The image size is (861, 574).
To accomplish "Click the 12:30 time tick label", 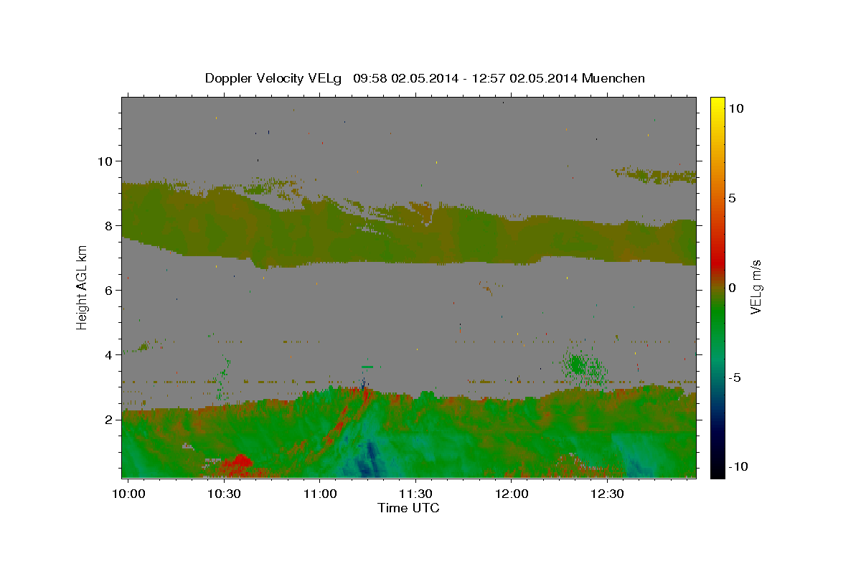I will 607,494.
